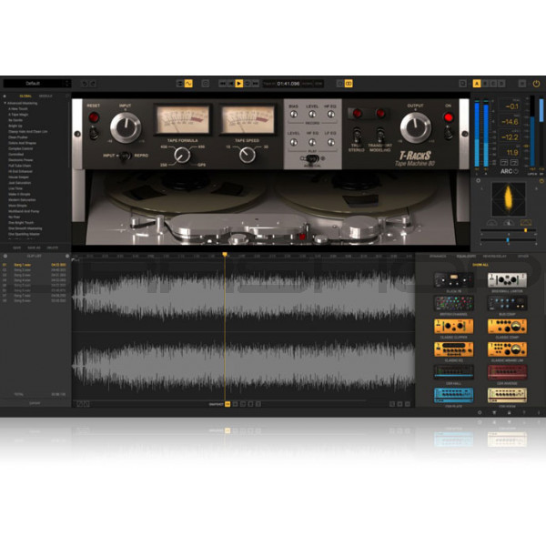The image size is (546, 546).
Task: Toggle the loop transport button
Action: (x=248, y=84)
